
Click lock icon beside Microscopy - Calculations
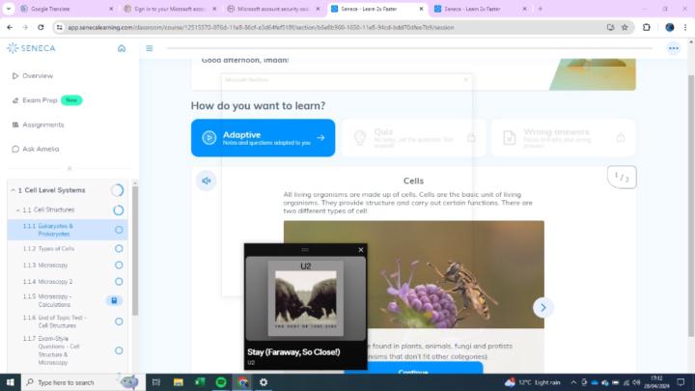coord(114,300)
